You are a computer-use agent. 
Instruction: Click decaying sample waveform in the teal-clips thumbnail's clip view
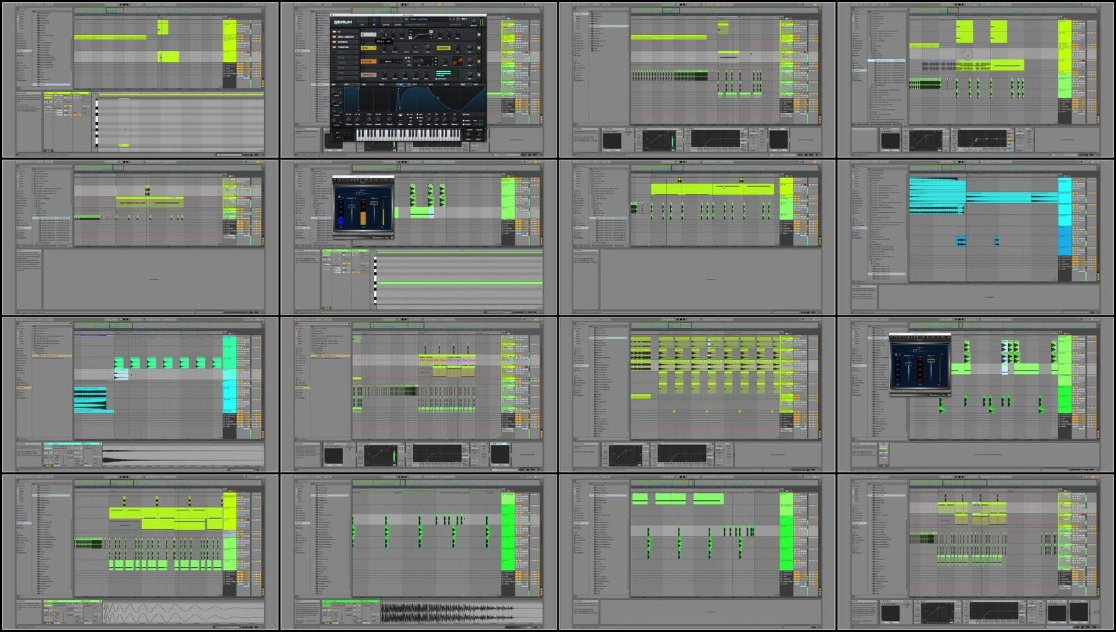click(183, 456)
